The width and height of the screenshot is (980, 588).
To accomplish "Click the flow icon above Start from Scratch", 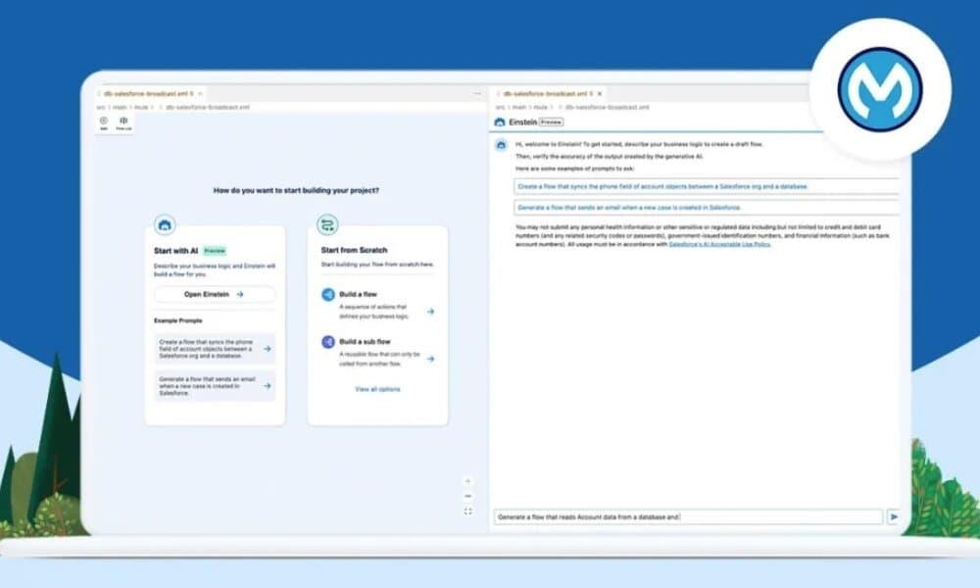I will coord(327,224).
